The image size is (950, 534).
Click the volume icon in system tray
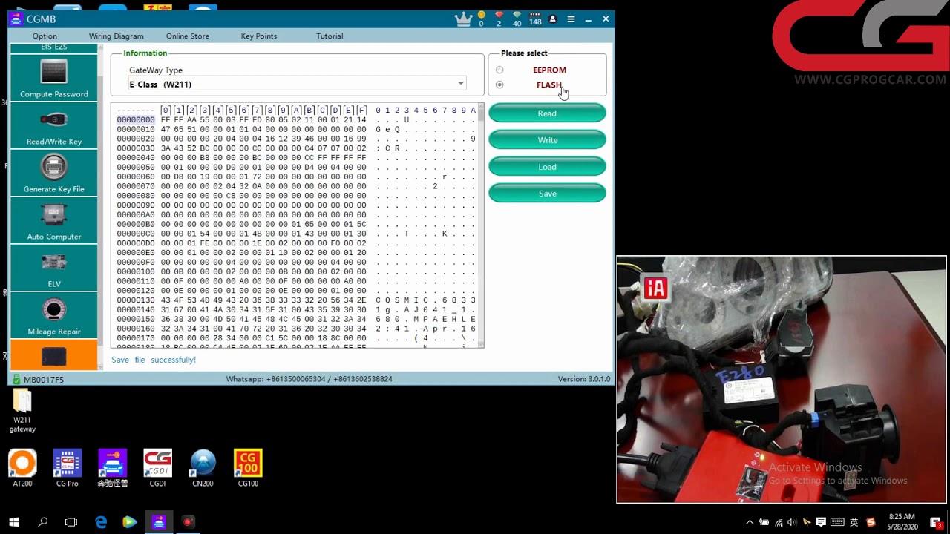pyautogui.click(x=791, y=522)
